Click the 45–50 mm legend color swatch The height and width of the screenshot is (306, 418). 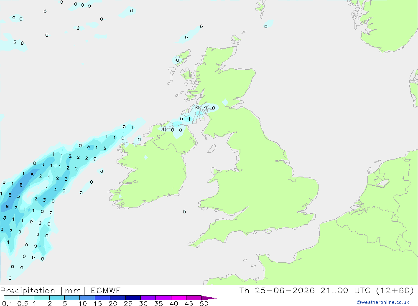(194, 298)
